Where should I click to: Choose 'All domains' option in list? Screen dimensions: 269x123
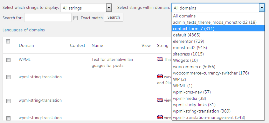(x=218, y=16)
